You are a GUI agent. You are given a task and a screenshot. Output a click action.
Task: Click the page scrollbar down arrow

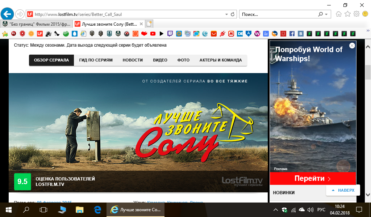[368, 195]
